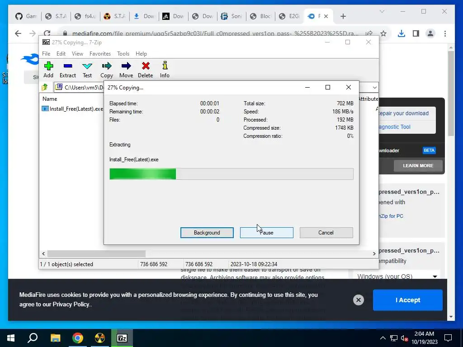Viewport: 463px width, 347px height.
Task: Switch to the Bloc tab
Action: pos(261,16)
